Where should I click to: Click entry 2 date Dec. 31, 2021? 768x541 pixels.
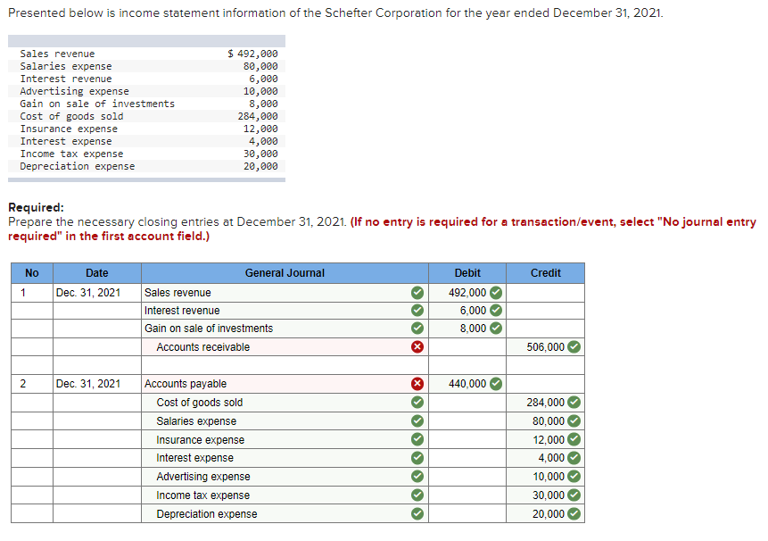coord(88,383)
